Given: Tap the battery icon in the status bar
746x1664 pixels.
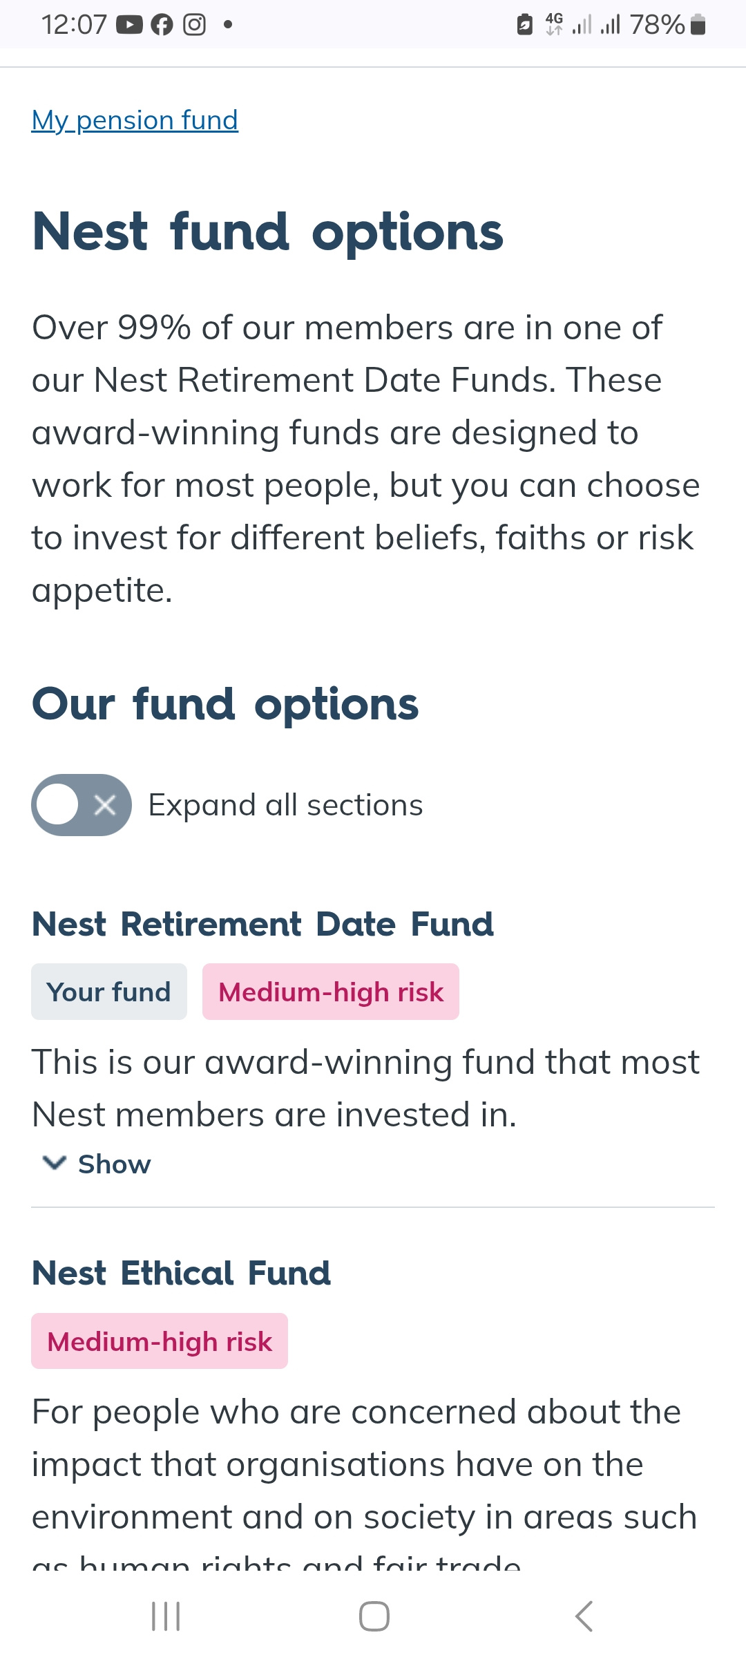Looking at the screenshot, I should click(698, 25).
